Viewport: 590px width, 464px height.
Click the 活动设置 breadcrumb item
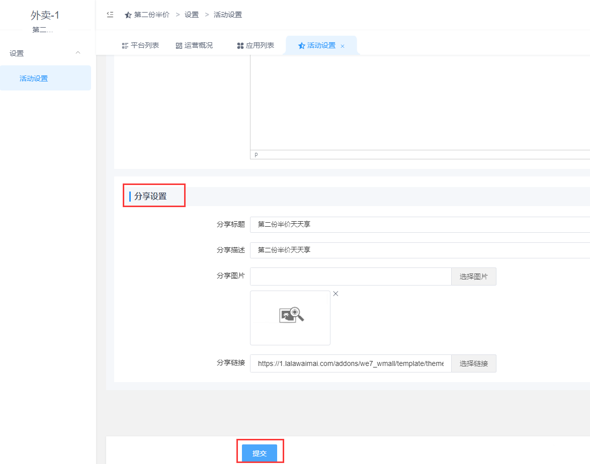pos(228,15)
